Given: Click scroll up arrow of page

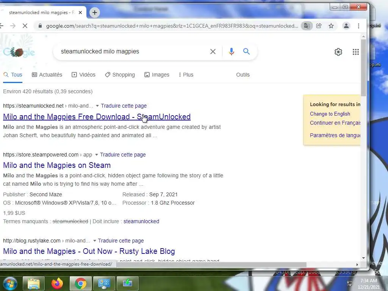Looking at the screenshot, I should 363,36.
